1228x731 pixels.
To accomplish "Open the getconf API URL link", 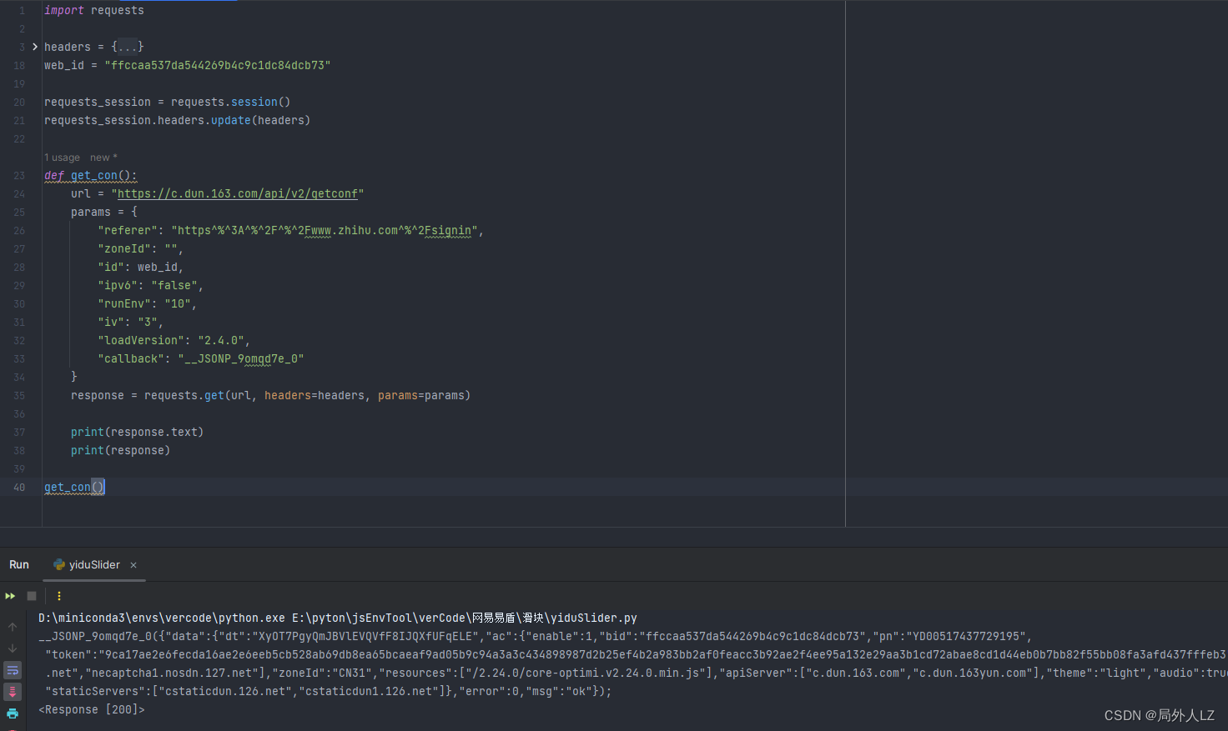I will click(238, 194).
